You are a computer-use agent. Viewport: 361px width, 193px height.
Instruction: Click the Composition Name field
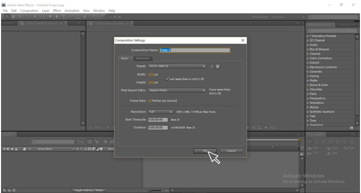point(195,50)
